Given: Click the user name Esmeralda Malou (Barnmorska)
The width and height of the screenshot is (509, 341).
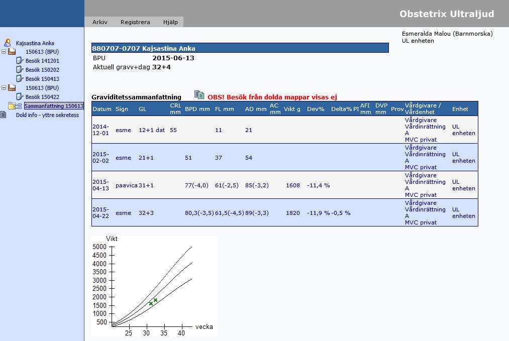Looking at the screenshot, I should click(447, 34).
